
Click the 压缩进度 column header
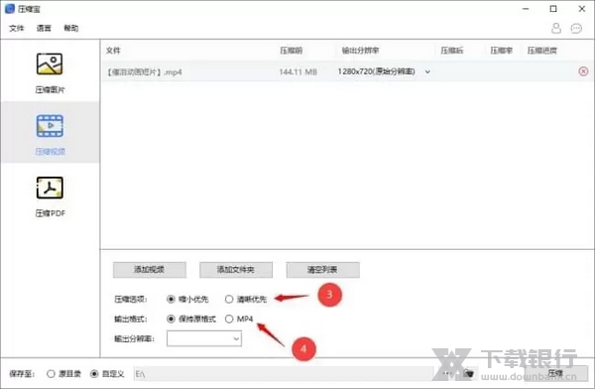(x=541, y=51)
